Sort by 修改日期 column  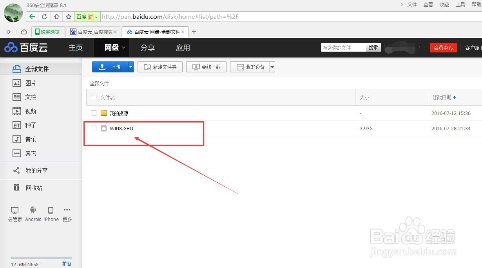(444, 97)
